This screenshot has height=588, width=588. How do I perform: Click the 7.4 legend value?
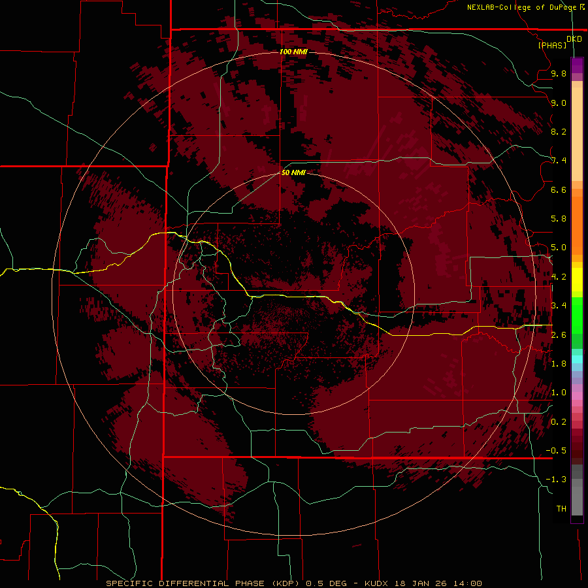click(559, 161)
